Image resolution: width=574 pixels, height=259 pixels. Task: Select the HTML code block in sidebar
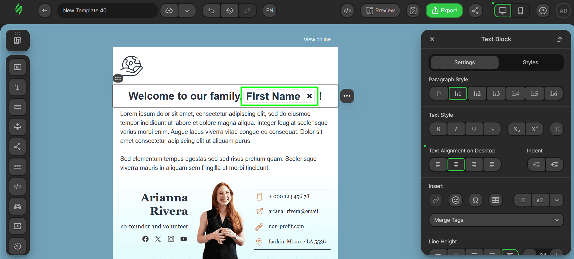point(18,186)
